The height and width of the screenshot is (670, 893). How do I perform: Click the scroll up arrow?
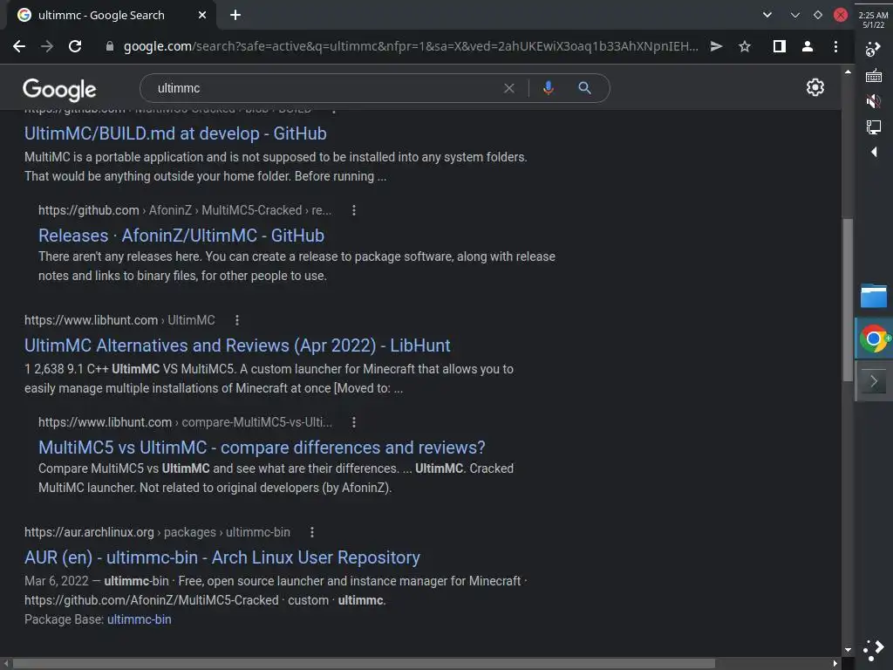point(848,72)
